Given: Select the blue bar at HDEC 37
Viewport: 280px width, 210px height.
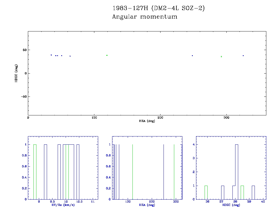Looking at the screenshot, I should coord(223,192).
